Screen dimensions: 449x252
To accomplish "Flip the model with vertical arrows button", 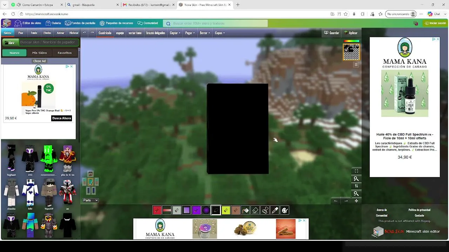I will point(356,186).
